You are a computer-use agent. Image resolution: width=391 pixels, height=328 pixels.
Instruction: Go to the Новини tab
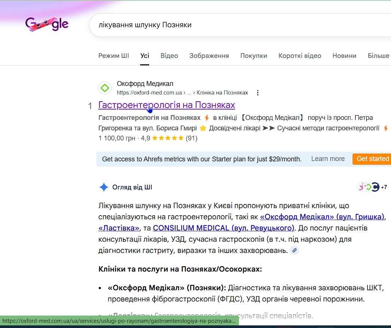point(344,56)
